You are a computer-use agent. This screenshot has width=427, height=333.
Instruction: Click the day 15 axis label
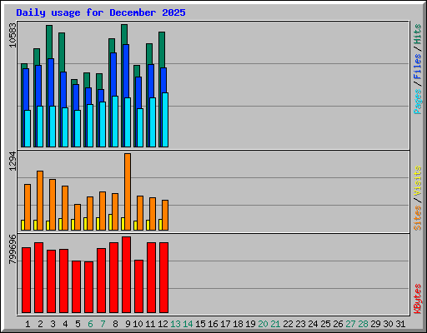(x=200, y=324)
